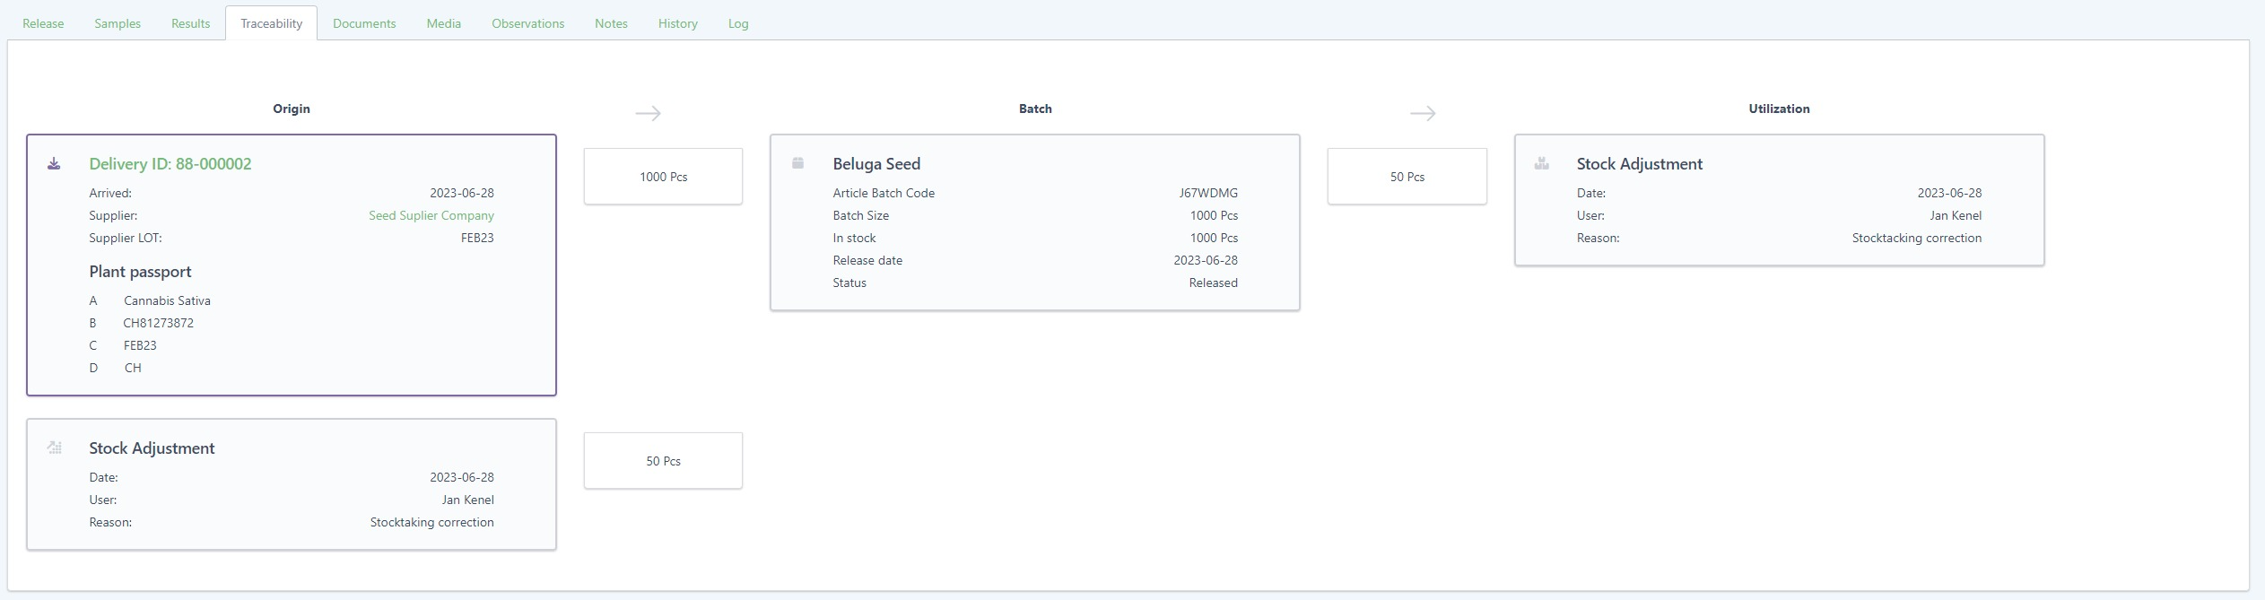The image size is (2265, 600).
Task: Open the Samples tab
Action: [118, 23]
